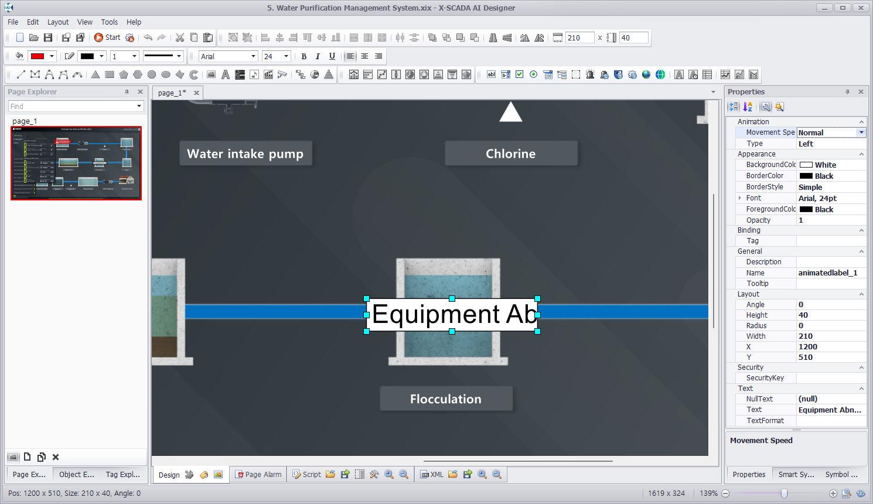This screenshot has height=504, width=873.
Task: Switch to the Design view
Action: [169, 475]
